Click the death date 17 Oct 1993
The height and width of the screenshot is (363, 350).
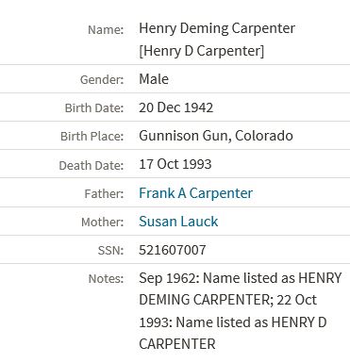(175, 164)
